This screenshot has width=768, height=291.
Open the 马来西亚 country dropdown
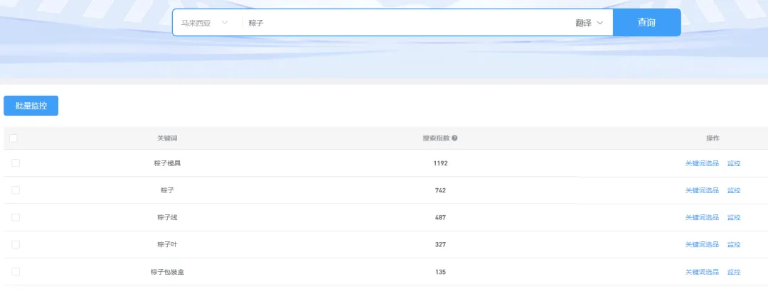(205, 23)
